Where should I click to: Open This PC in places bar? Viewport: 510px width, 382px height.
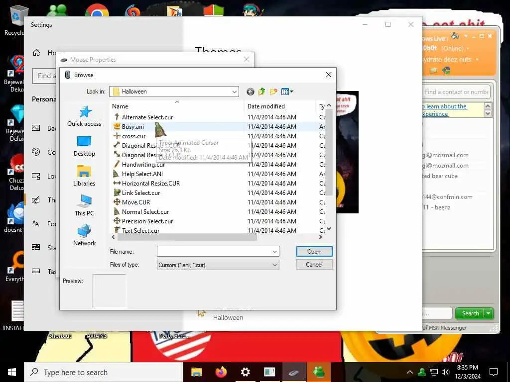click(84, 205)
